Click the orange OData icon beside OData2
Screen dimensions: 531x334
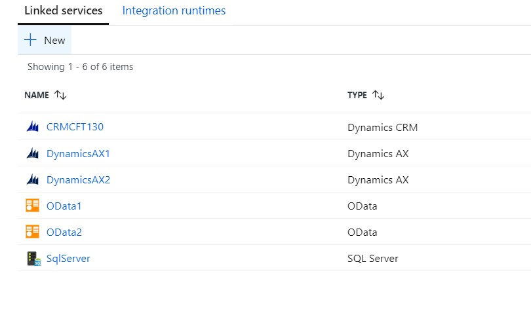(33, 231)
